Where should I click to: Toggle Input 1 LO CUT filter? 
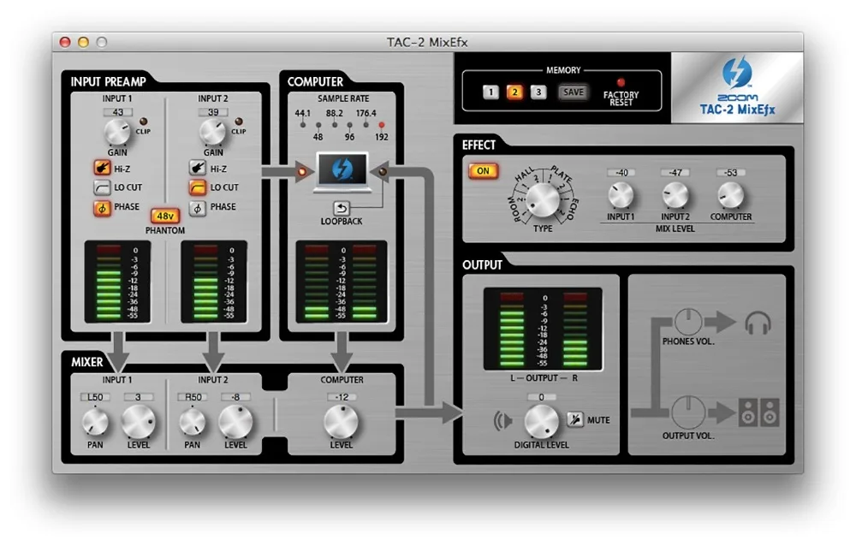point(102,187)
